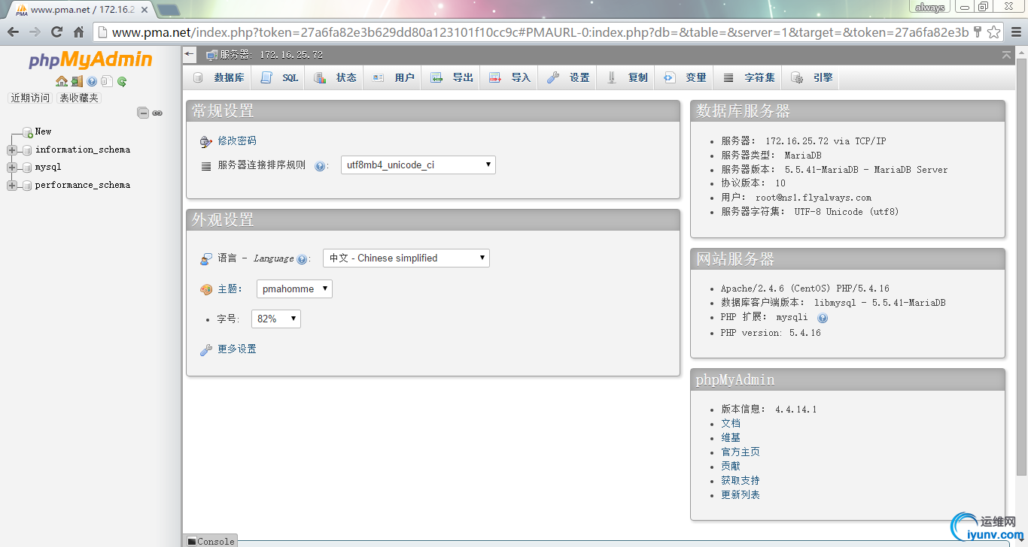
Task: Click database icon beside mysql
Action: [x=27, y=168]
